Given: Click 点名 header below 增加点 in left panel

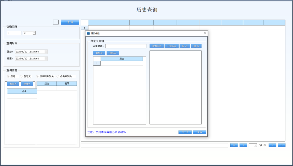Looking at the screenshot, I should click(22, 91).
